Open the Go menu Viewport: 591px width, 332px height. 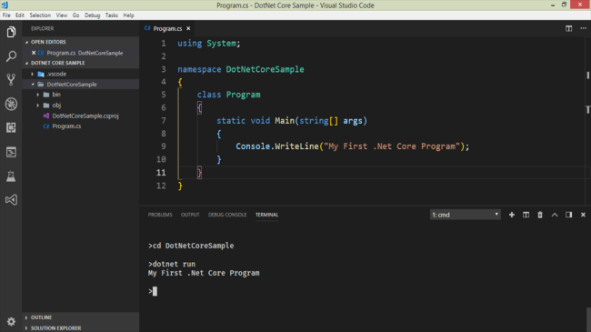[x=75, y=15]
